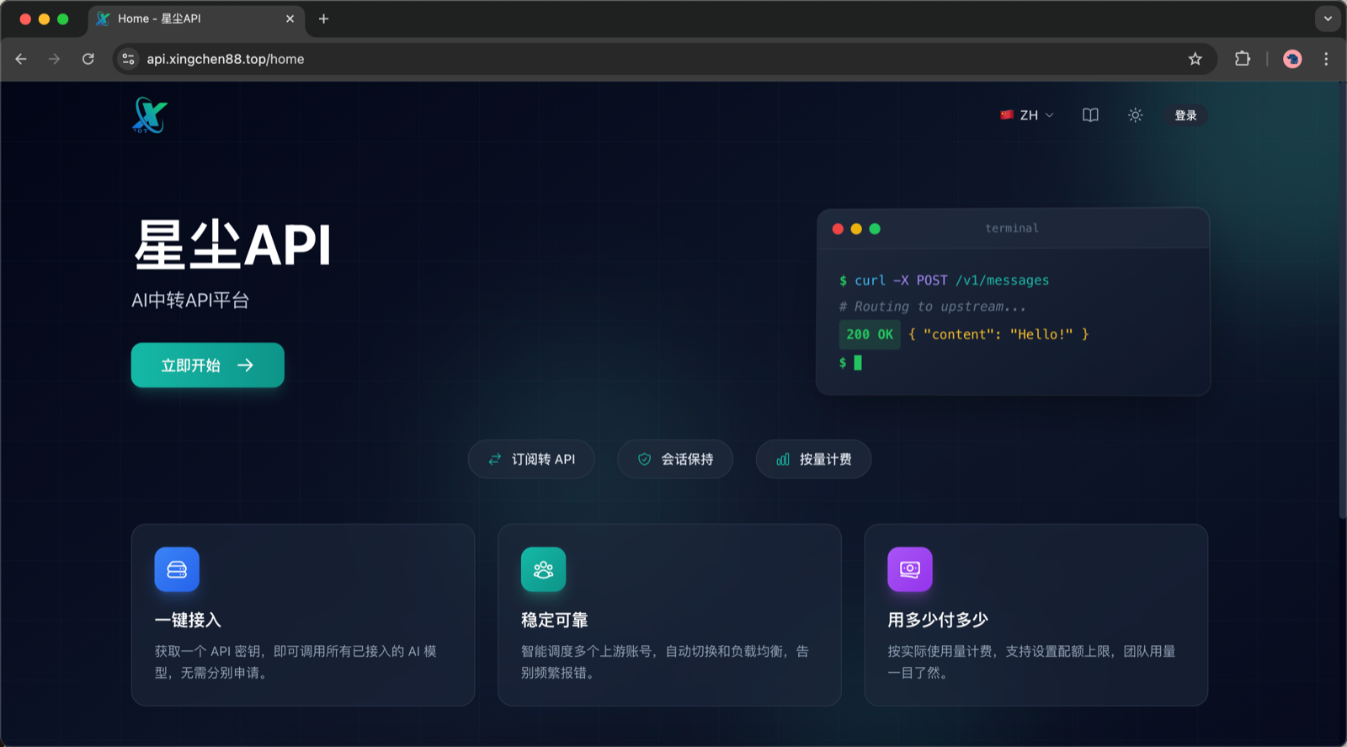Open the Chrome profile avatar
This screenshot has width=1347, height=747.
pyautogui.click(x=1292, y=59)
